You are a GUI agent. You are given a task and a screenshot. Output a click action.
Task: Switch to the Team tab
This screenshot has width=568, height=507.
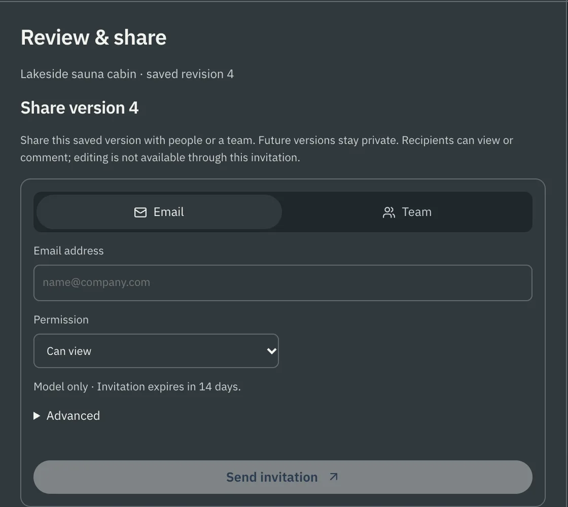tap(407, 212)
